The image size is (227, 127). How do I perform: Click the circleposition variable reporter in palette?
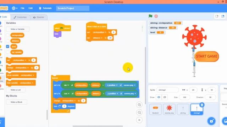point(17,35)
